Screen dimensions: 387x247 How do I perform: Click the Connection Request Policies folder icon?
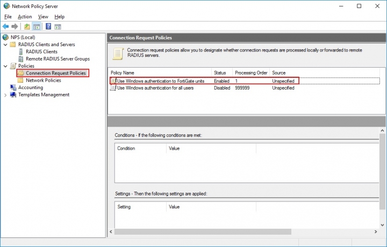click(20, 73)
